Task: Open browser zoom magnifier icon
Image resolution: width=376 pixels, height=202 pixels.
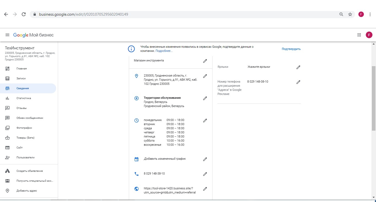Action: [341, 14]
